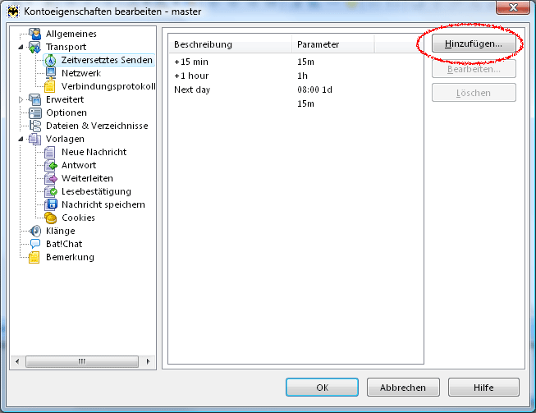Click the Erweitert icon

pos(34,99)
